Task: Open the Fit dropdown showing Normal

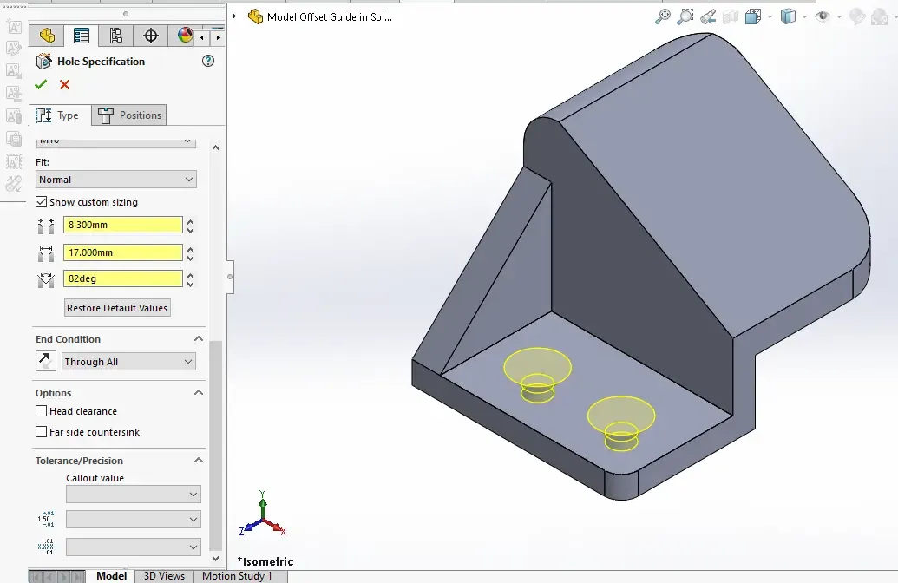Action: point(116,180)
